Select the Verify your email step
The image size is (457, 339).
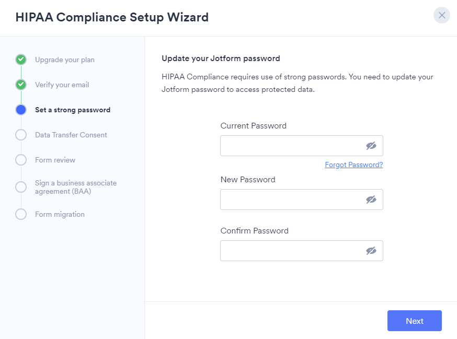(x=62, y=85)
